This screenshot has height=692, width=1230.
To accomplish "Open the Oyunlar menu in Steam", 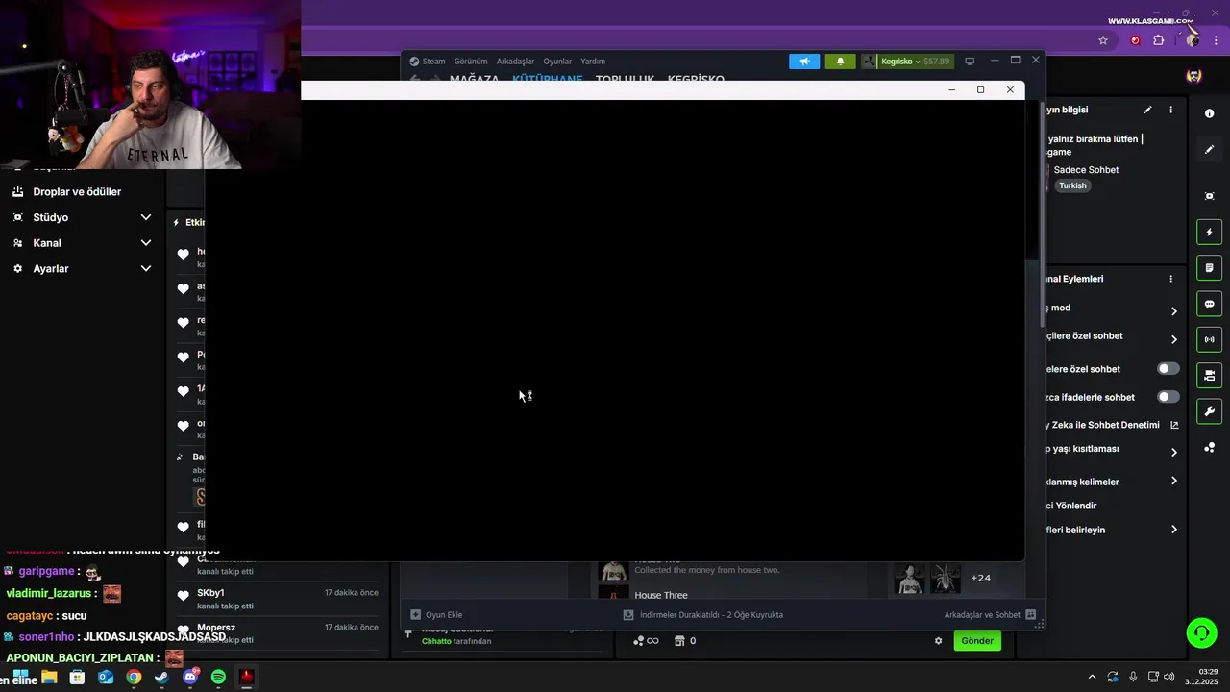I will pos(557,62).
